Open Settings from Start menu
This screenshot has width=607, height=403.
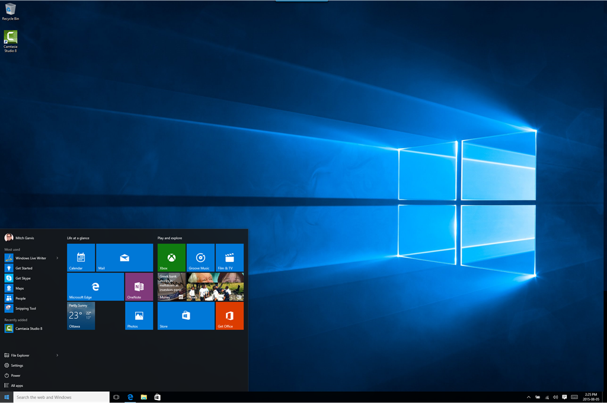(x=17, y=366)
